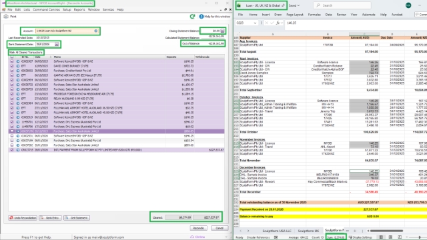Open the Command Centres menu
This screenshot has width=427, height=240.
tap(46, 9)
